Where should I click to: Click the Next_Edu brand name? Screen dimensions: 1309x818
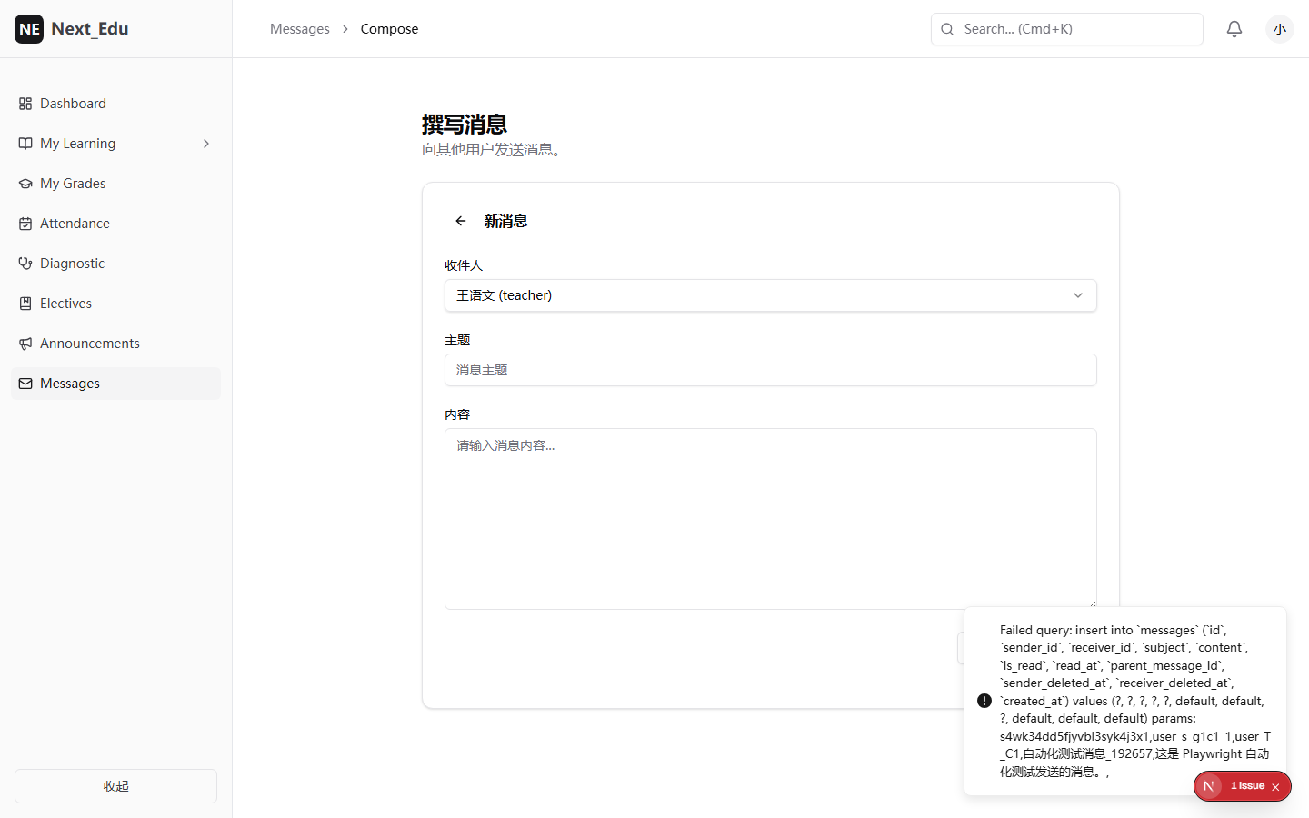[90, 29]
